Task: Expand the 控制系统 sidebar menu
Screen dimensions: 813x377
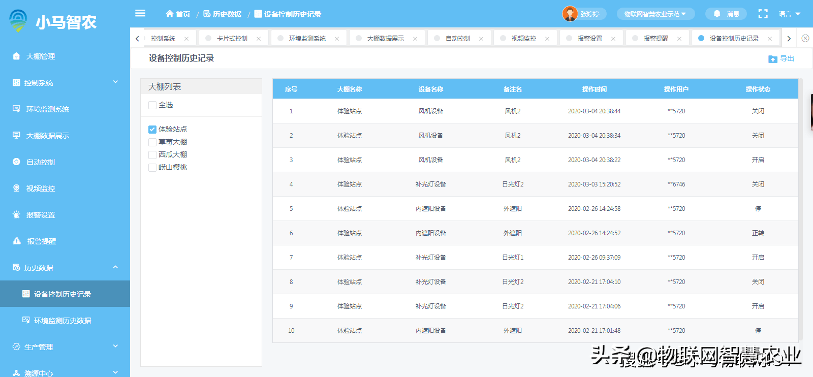Action: 65,83
